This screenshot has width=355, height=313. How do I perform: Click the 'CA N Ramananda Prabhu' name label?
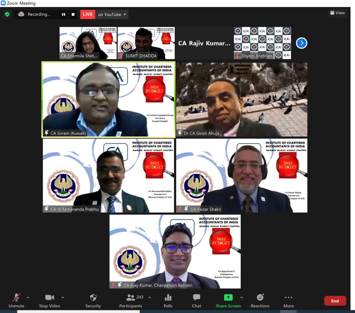point(75,209)
